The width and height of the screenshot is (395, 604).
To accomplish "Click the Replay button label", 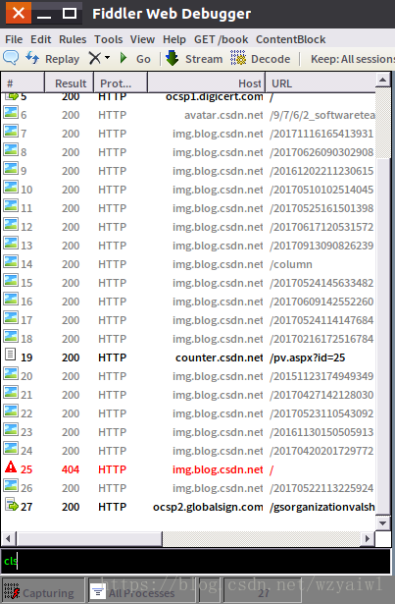I will pyautogui.click(x=62, y=59).
